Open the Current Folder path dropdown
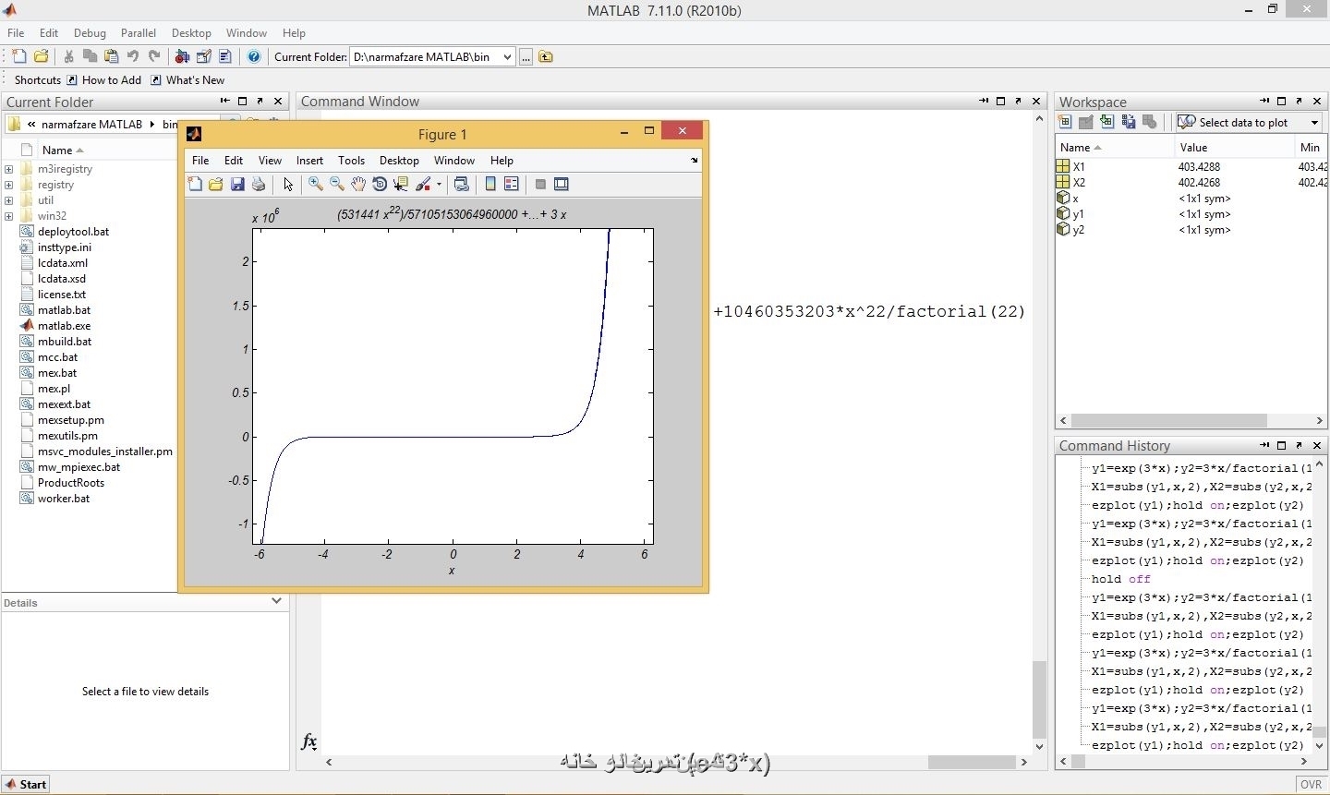Image resolution: width=1330 pixels, height=795 pixels. (x=507, y=57)
